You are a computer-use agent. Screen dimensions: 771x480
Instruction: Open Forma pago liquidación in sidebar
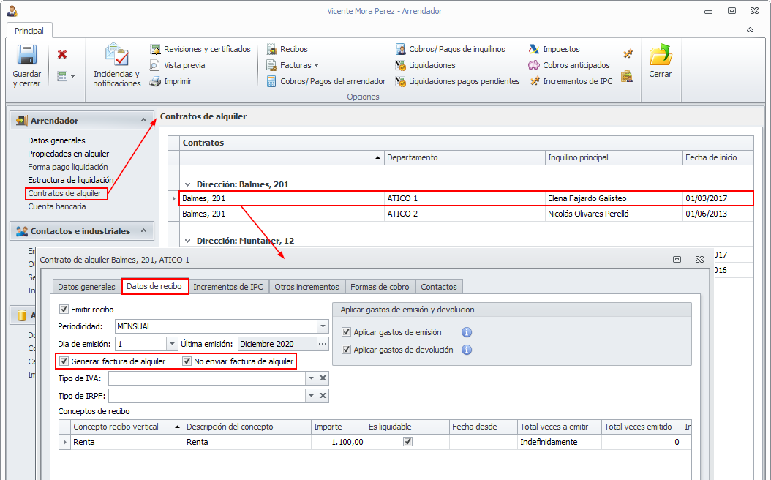68,168
